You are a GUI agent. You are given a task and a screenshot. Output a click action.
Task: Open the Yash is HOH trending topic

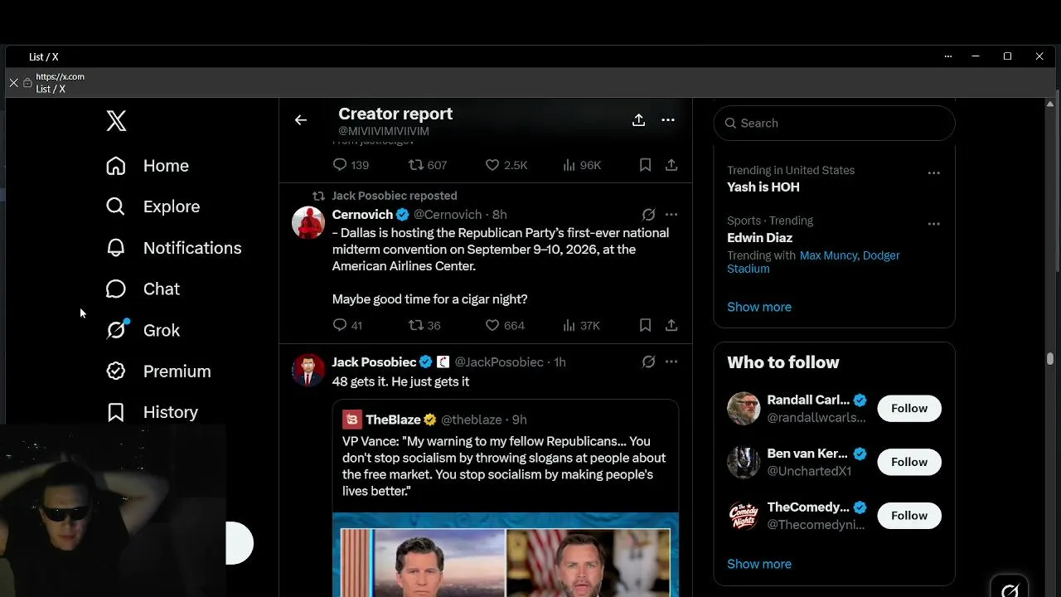click(x=763, y=187)
